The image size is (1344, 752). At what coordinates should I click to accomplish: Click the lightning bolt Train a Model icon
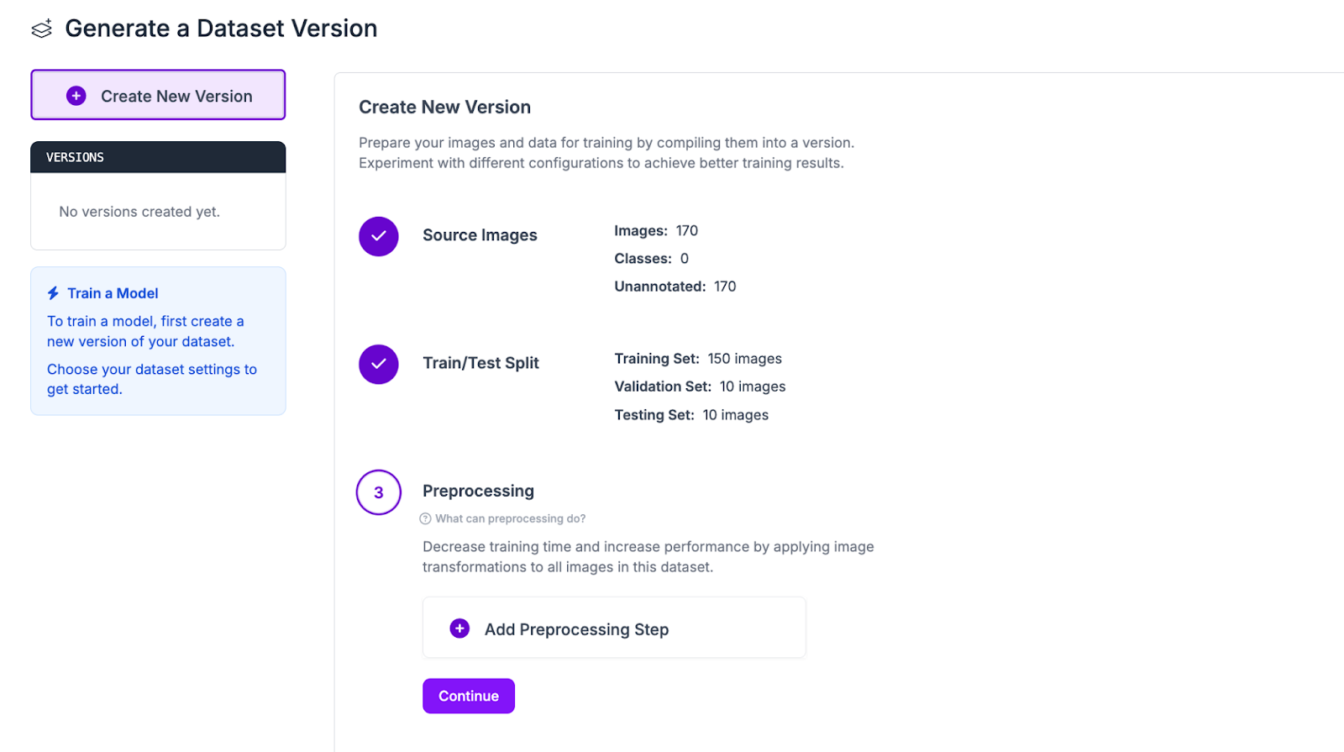tap(53, 293)
